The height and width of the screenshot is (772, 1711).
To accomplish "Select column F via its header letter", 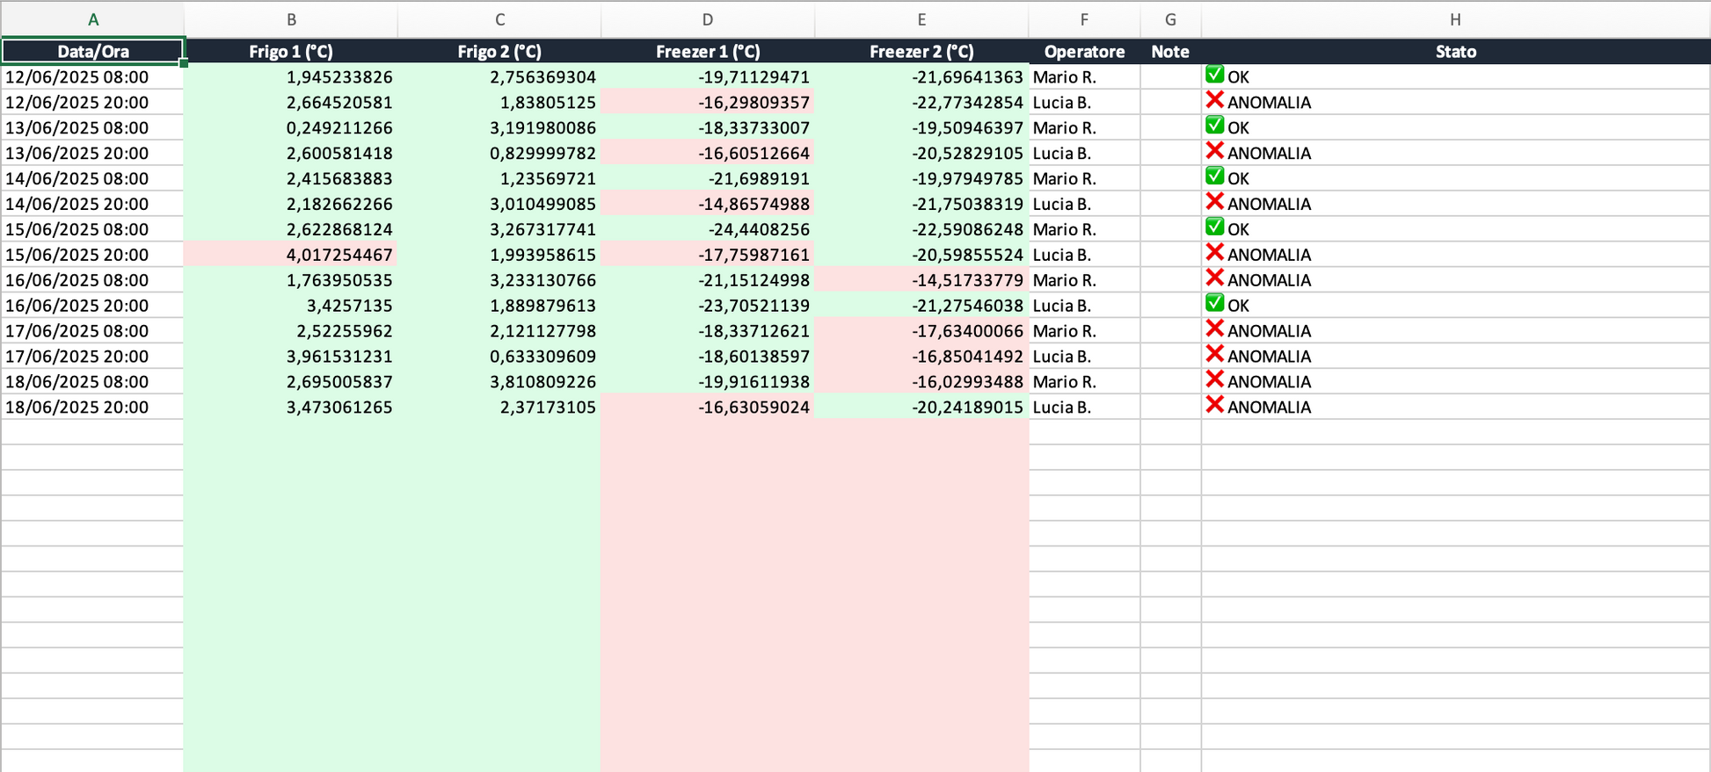I will [x=1083, y=19].
